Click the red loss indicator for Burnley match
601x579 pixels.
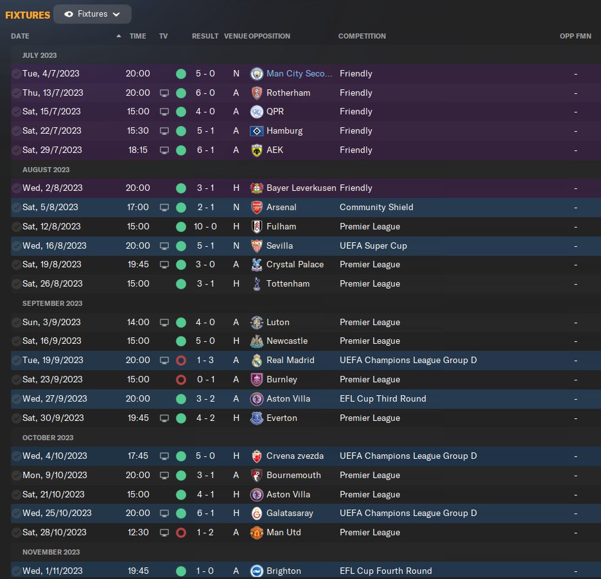181,380
